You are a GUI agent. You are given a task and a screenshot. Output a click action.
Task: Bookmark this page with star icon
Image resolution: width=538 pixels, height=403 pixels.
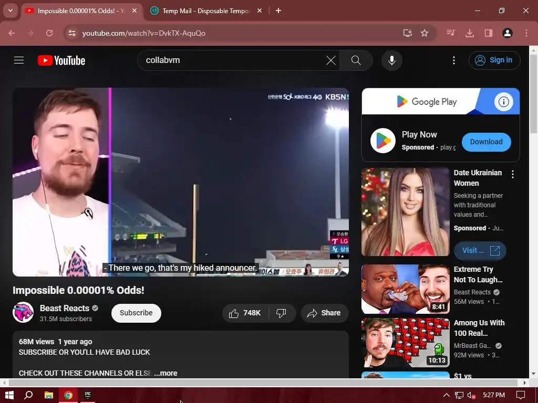pyautogui.click(x=425, y=33)
